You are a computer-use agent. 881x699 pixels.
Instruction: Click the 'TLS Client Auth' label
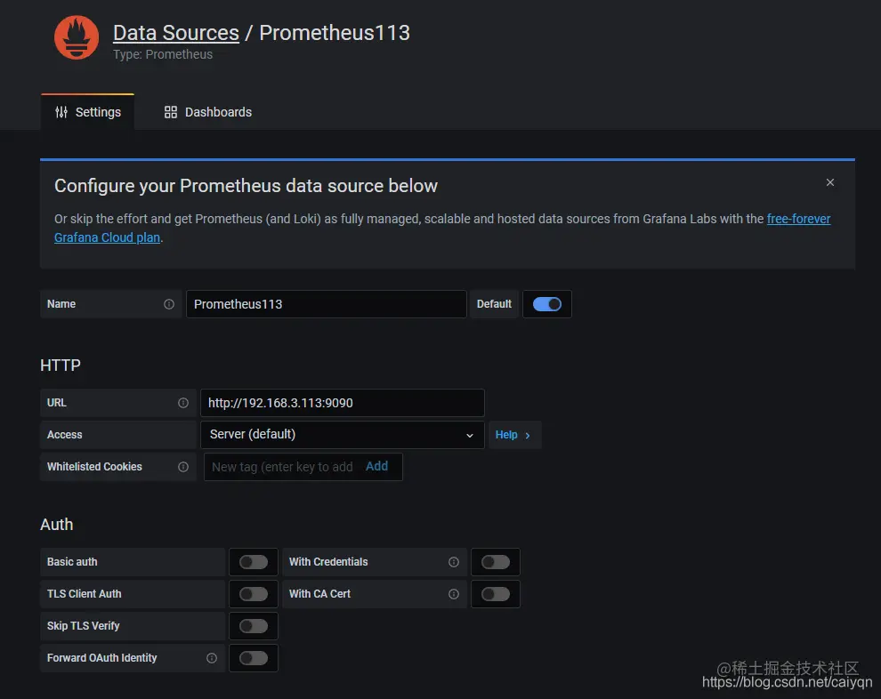coord(85,594)
